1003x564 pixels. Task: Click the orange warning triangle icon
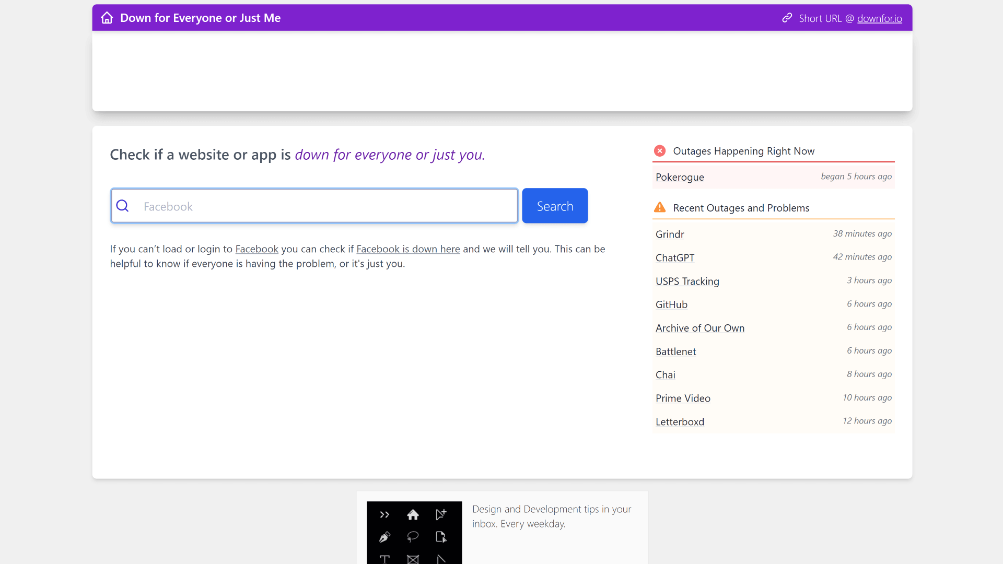[x=660, y=207]
